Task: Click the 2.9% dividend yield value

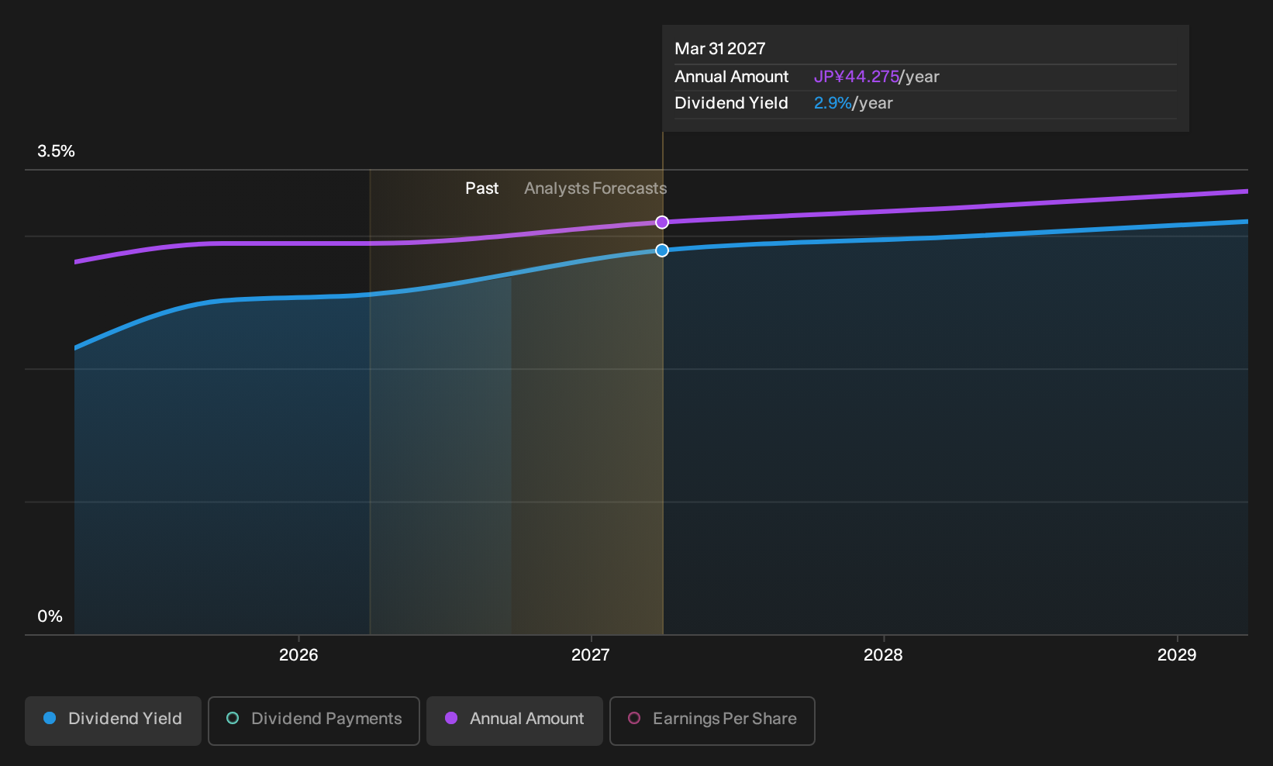Action: pyautogui.click(x=833, y=103)
